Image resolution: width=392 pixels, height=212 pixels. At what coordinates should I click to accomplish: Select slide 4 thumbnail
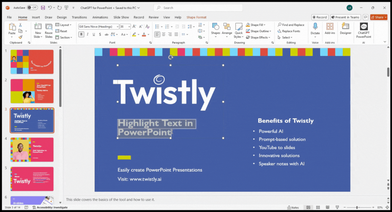pyautogui.click(x=32, y=149)
